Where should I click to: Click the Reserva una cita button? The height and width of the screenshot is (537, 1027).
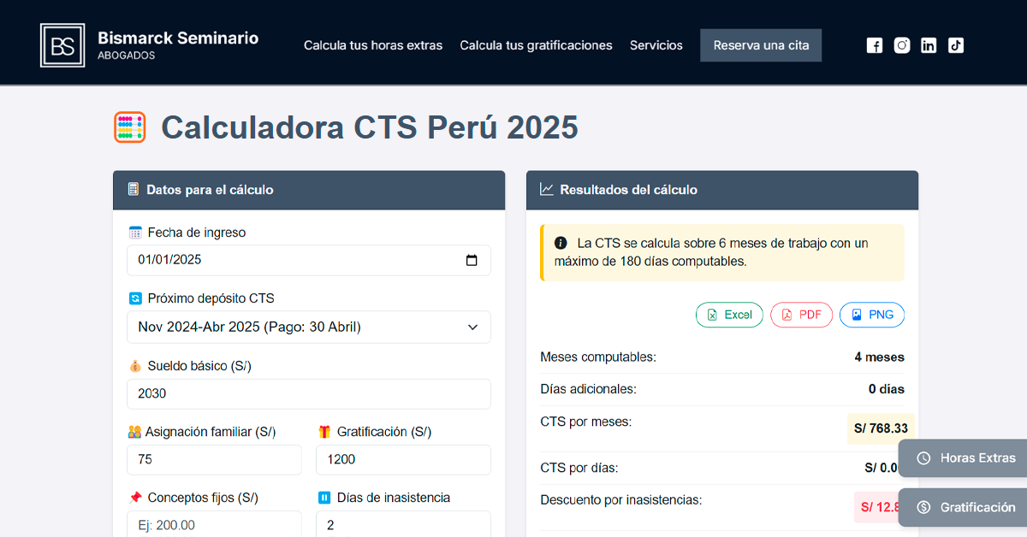coord(760,44)
